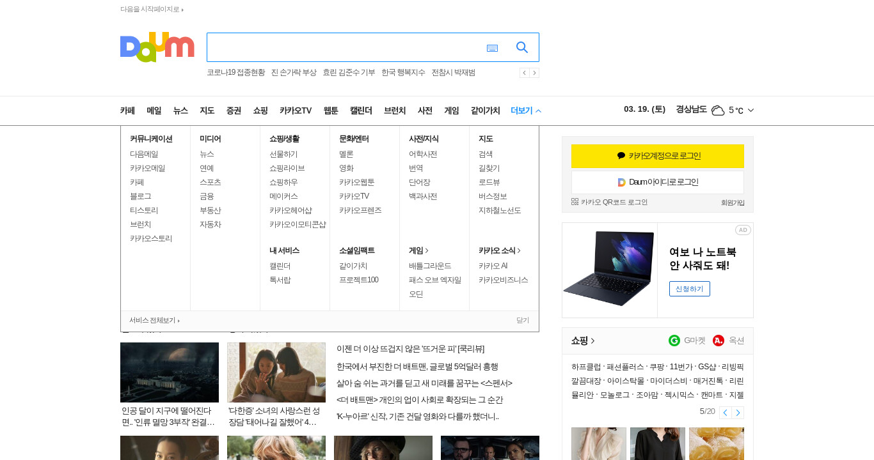Open 카카오 QR코드 로그인 link
The width and height of the screenshot is (874, 460).
click(609, 202)
